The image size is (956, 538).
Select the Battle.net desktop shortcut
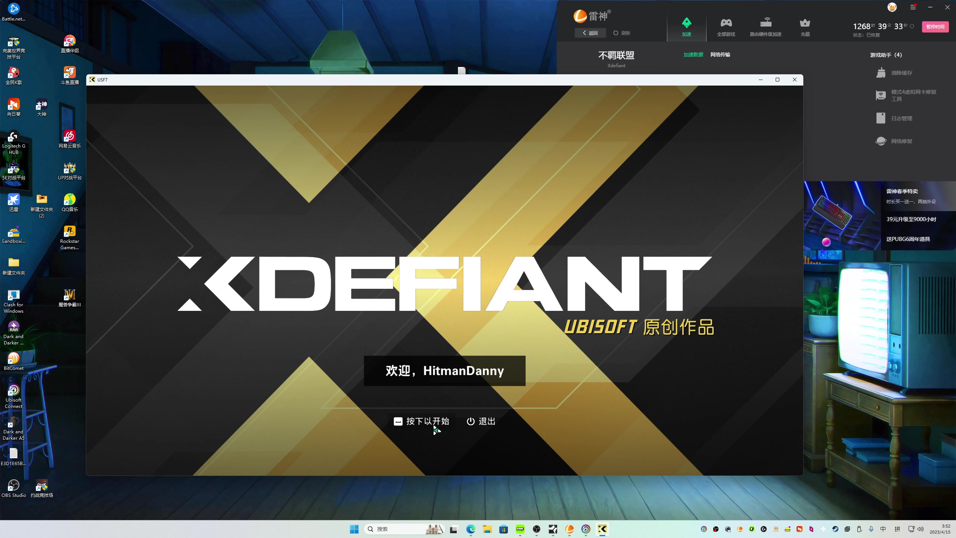coord(14,12)
